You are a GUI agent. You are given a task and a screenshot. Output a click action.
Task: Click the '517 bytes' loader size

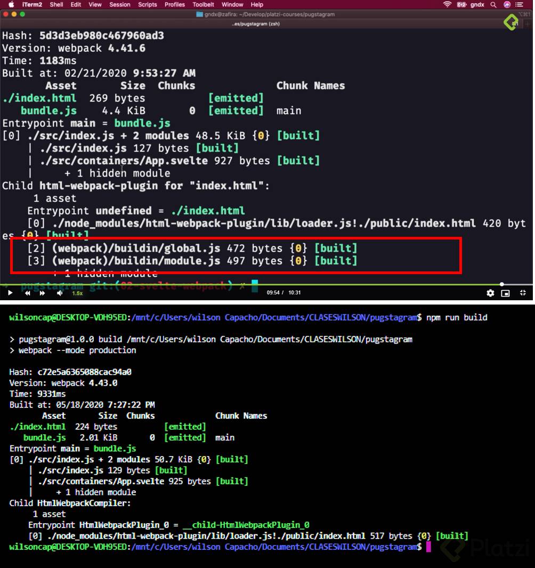click(x=391, y=536)
